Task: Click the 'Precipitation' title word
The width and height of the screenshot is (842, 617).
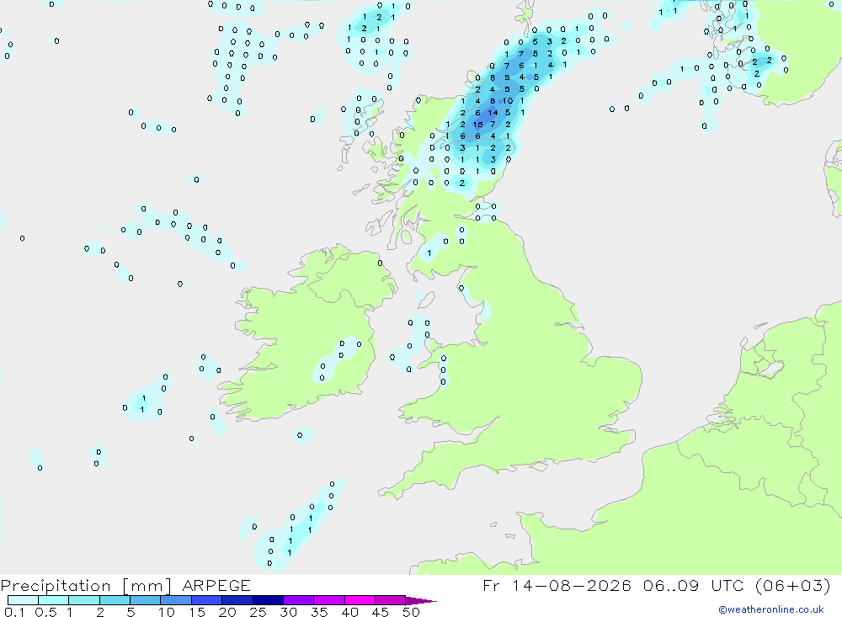Action: 56,586
